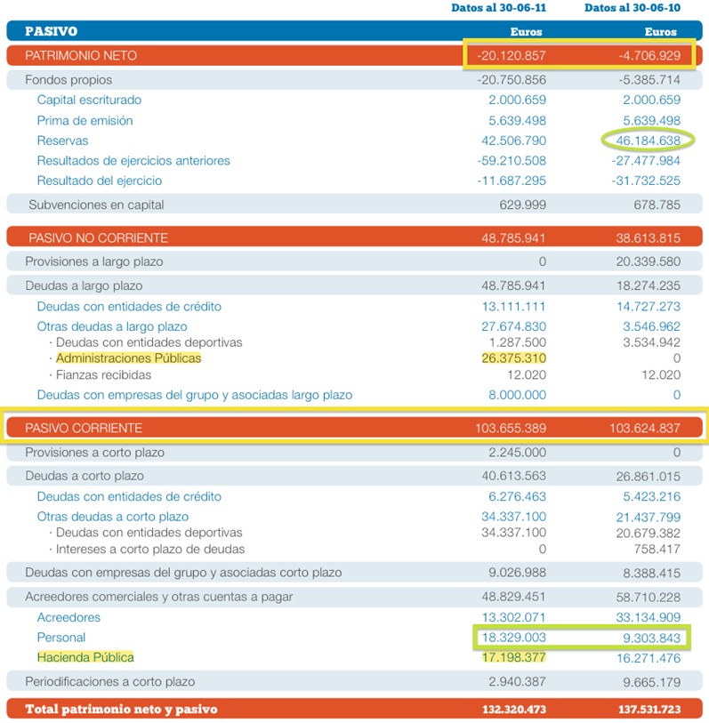
Task: Click the PASIVO header title
Action: tap(51, 31)
